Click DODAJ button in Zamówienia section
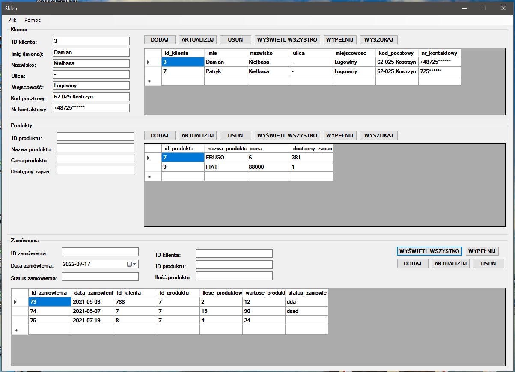Screen dimensions: 515x372 (x=413, y=264)
